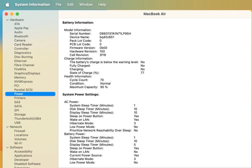The image size is (252, 168).
Task: Click the Maximum Capacity value 95 %
Action: [104, 87]
